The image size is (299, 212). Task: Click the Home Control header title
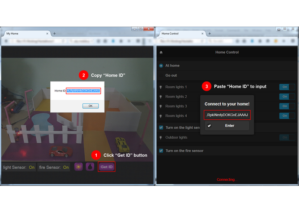pyautogui.click(x=227, y=52)
